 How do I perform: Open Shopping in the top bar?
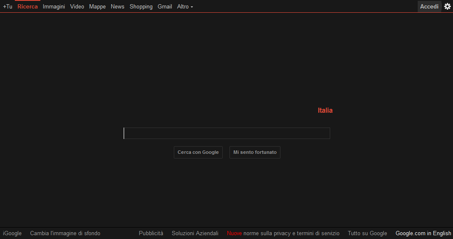click(141, 6)
